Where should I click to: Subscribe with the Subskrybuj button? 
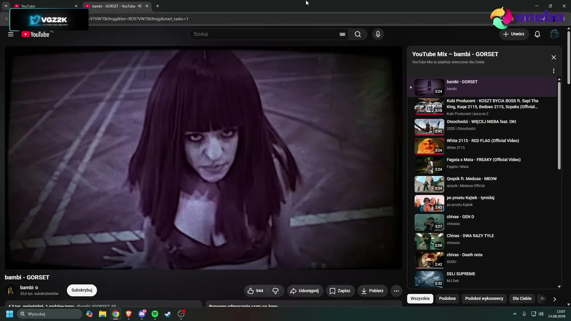tap(82, 290)
